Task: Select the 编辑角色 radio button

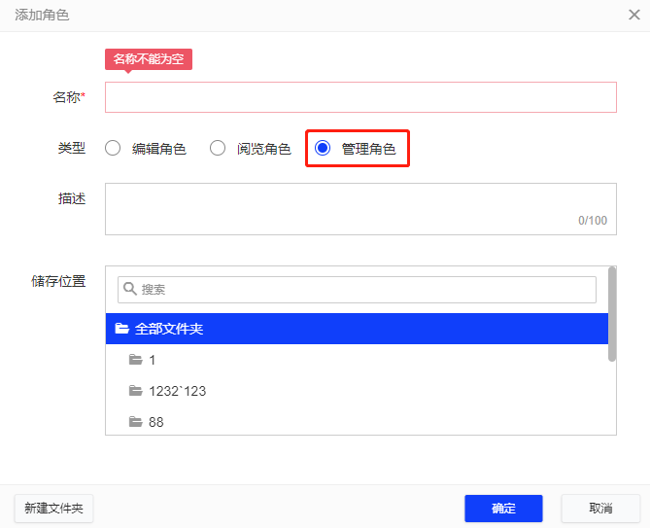Action: pyautogui.click(x=113, y=149)
